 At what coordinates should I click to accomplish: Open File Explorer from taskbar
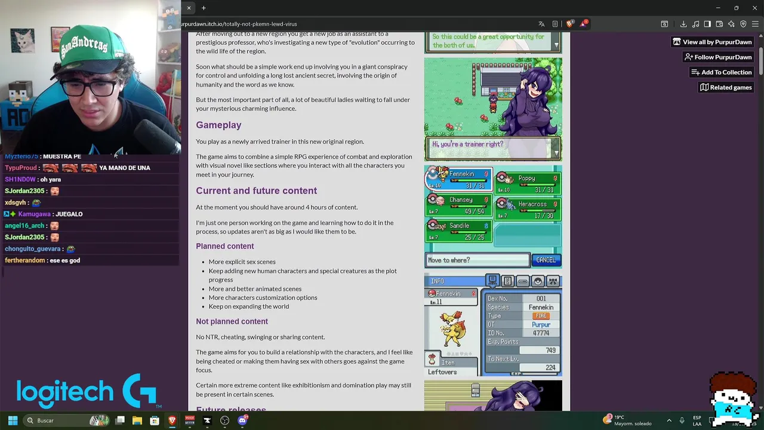click(137, 420)
